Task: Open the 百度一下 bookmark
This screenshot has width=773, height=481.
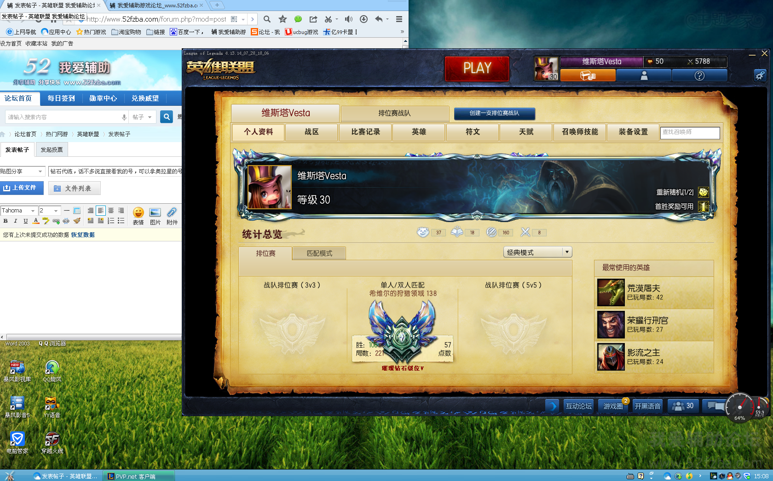Action: pos(186,32)
